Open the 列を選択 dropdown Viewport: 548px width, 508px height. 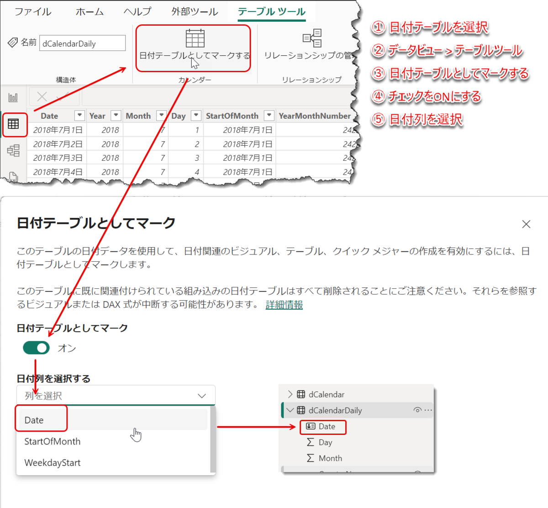(x=116, y=396)
